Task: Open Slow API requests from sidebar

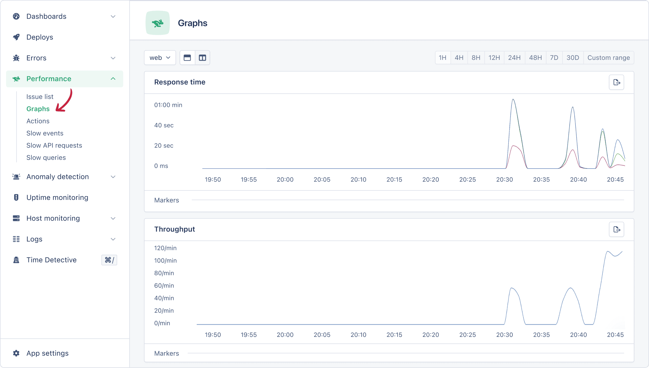Action: click(54, 145)
